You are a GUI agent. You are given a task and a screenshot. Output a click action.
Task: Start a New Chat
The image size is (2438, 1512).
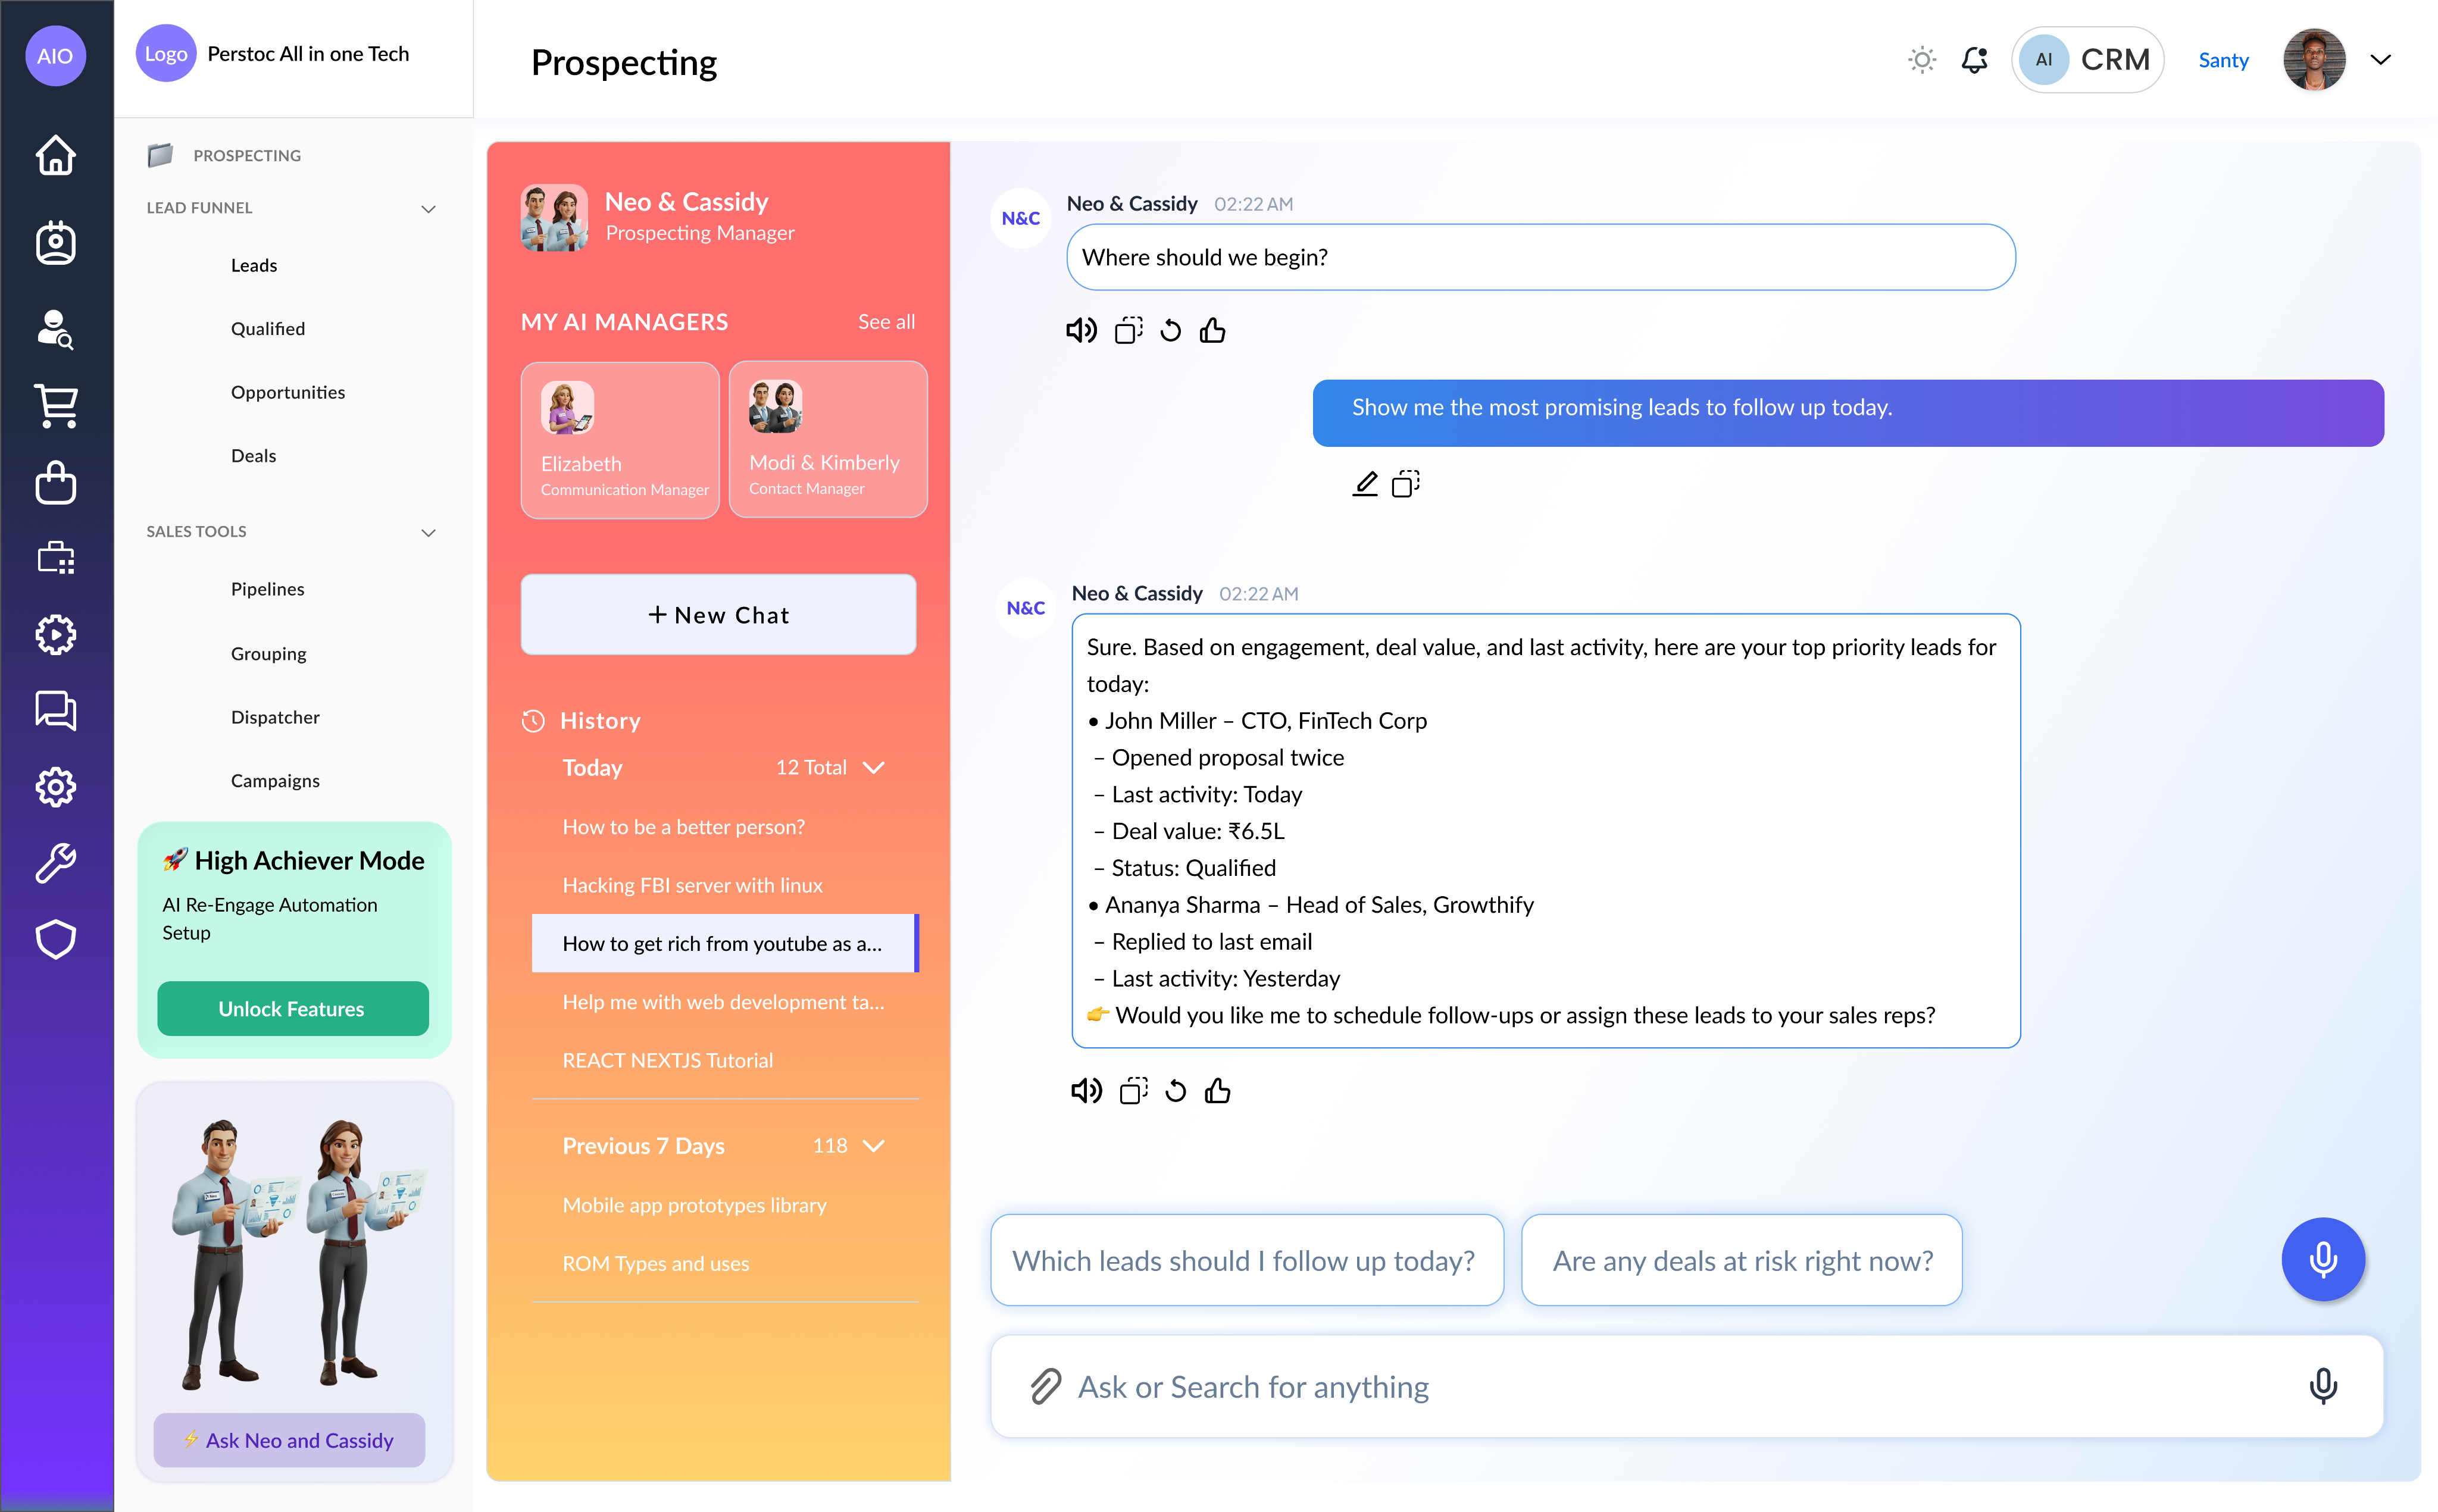[x=718, y=615]
